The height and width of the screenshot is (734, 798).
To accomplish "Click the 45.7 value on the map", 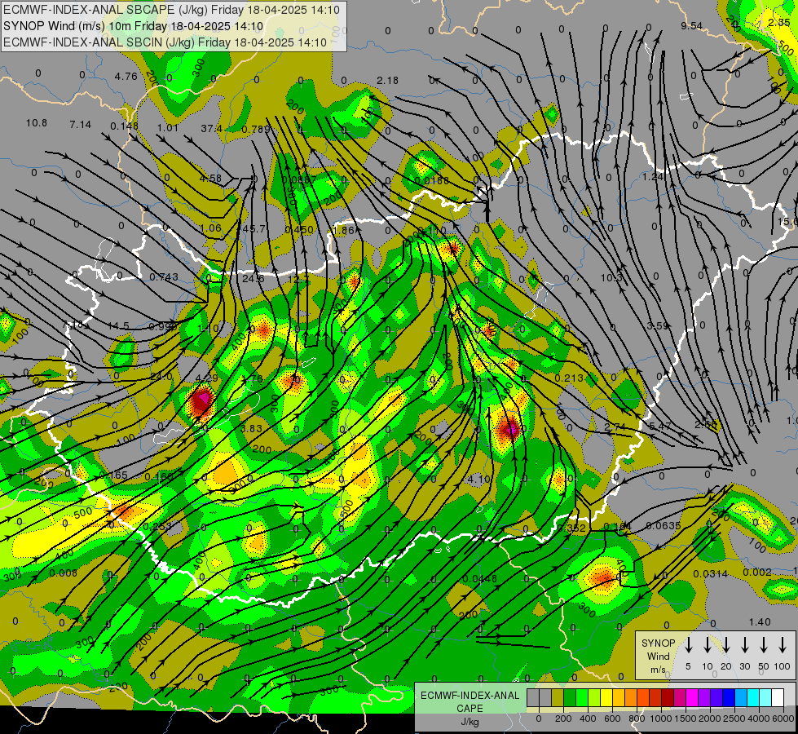I will coord(254,228).
